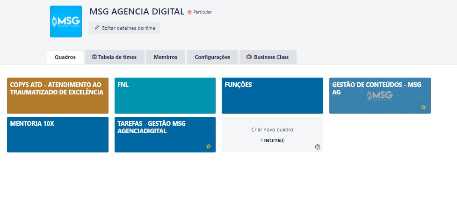
Task: Open the Business Class tab
Action: [268, 57]
